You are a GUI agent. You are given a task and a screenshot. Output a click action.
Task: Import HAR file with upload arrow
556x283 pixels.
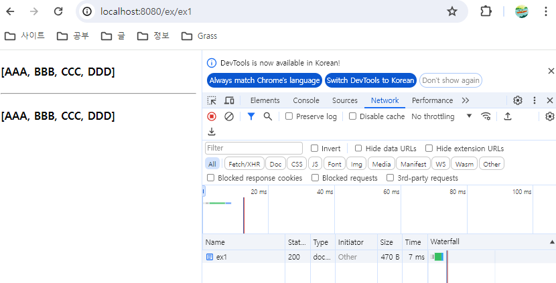tap(507, 116)
